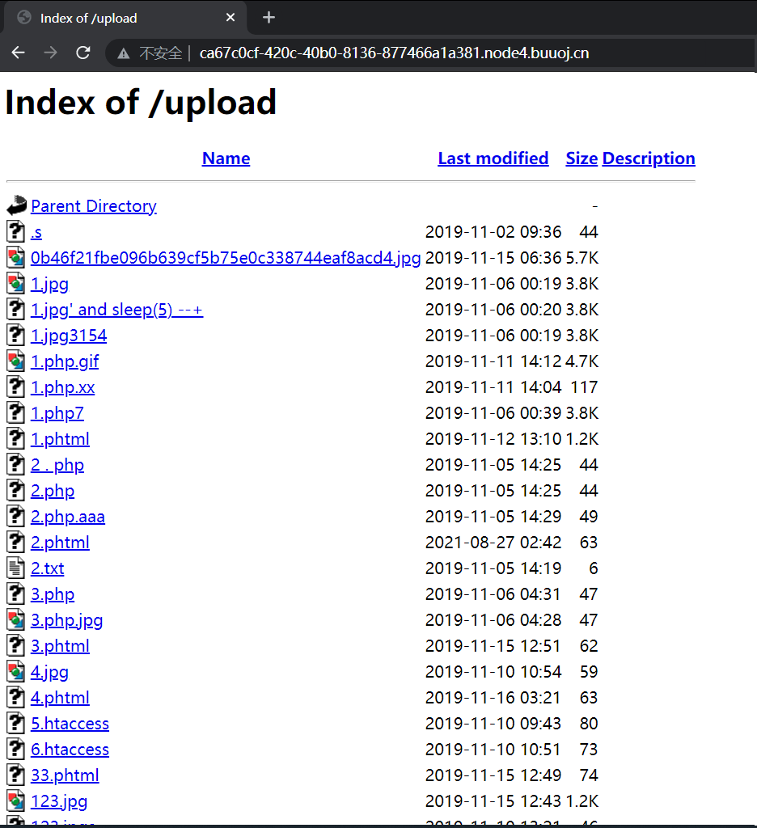Screen dimensions: 757x828
Task: Reload the page with the refresh icon
Action: pos(83,53)
